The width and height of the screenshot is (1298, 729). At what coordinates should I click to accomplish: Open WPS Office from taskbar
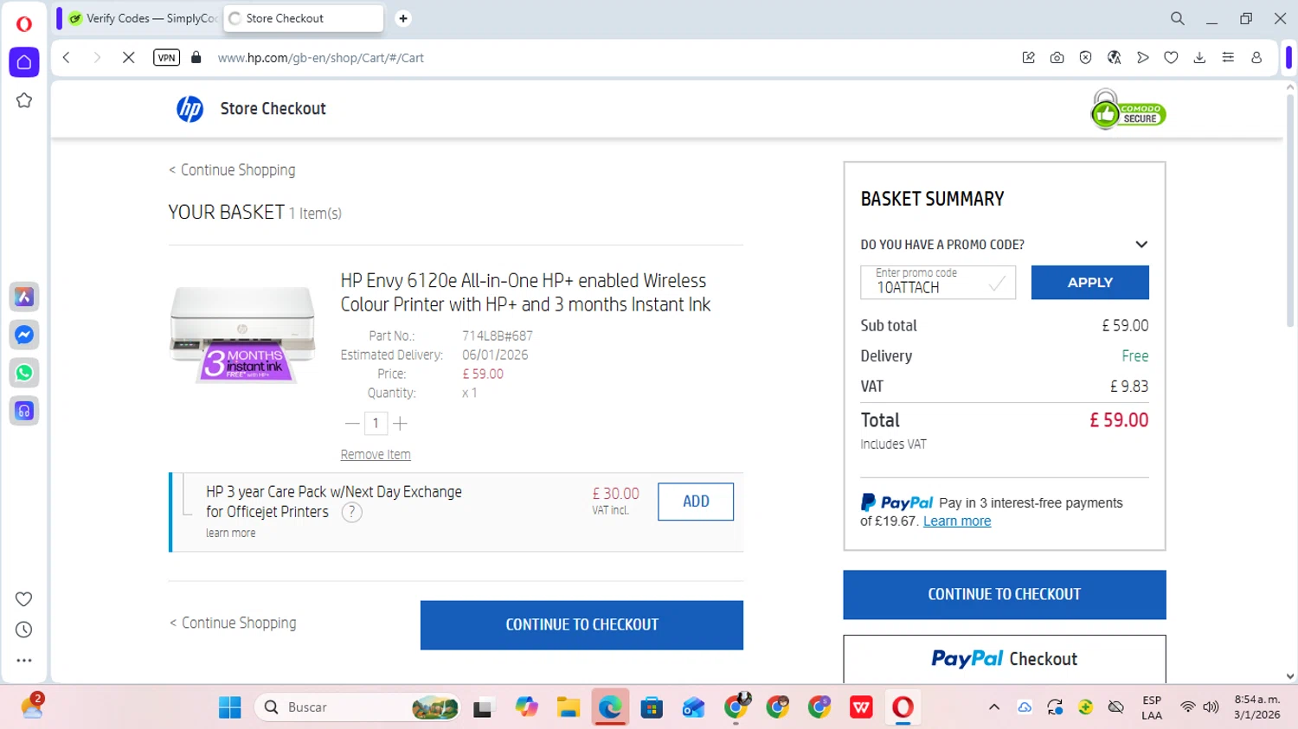click(861, 707)
